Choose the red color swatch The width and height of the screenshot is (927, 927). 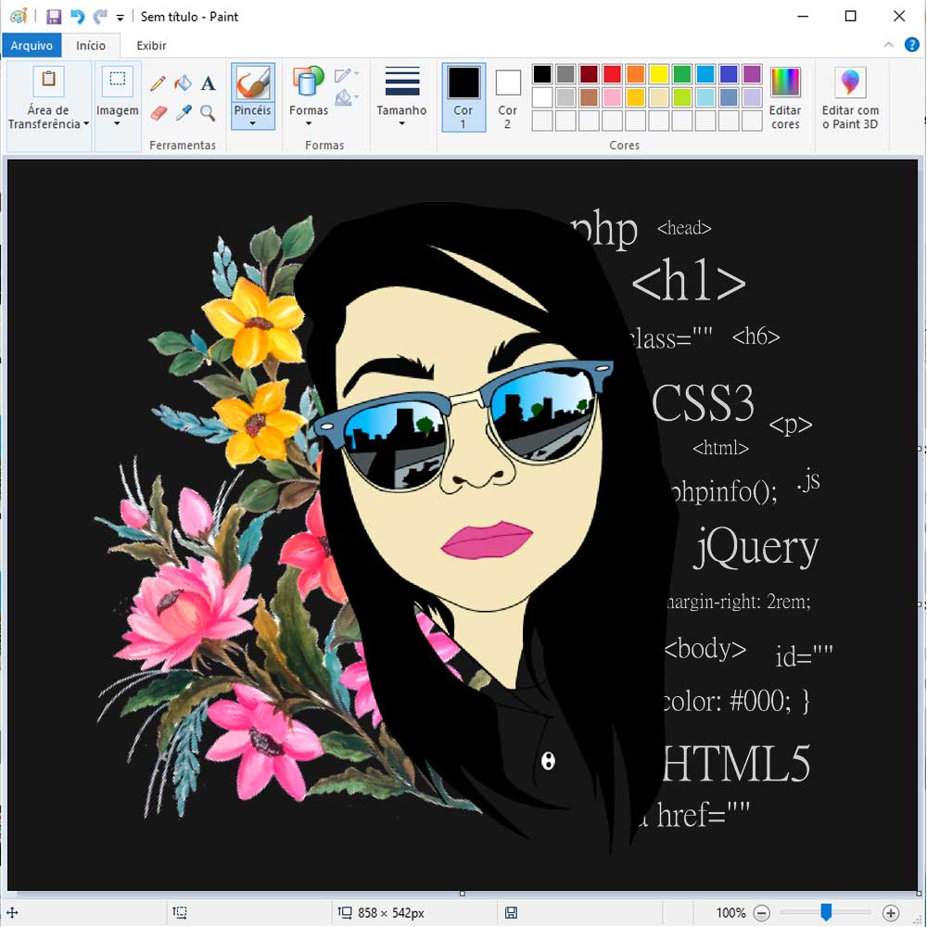click(x=612, y=74)
